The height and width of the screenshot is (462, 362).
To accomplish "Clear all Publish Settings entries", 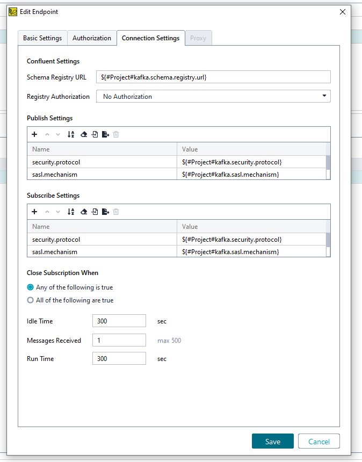I will (x=84, y=134).
